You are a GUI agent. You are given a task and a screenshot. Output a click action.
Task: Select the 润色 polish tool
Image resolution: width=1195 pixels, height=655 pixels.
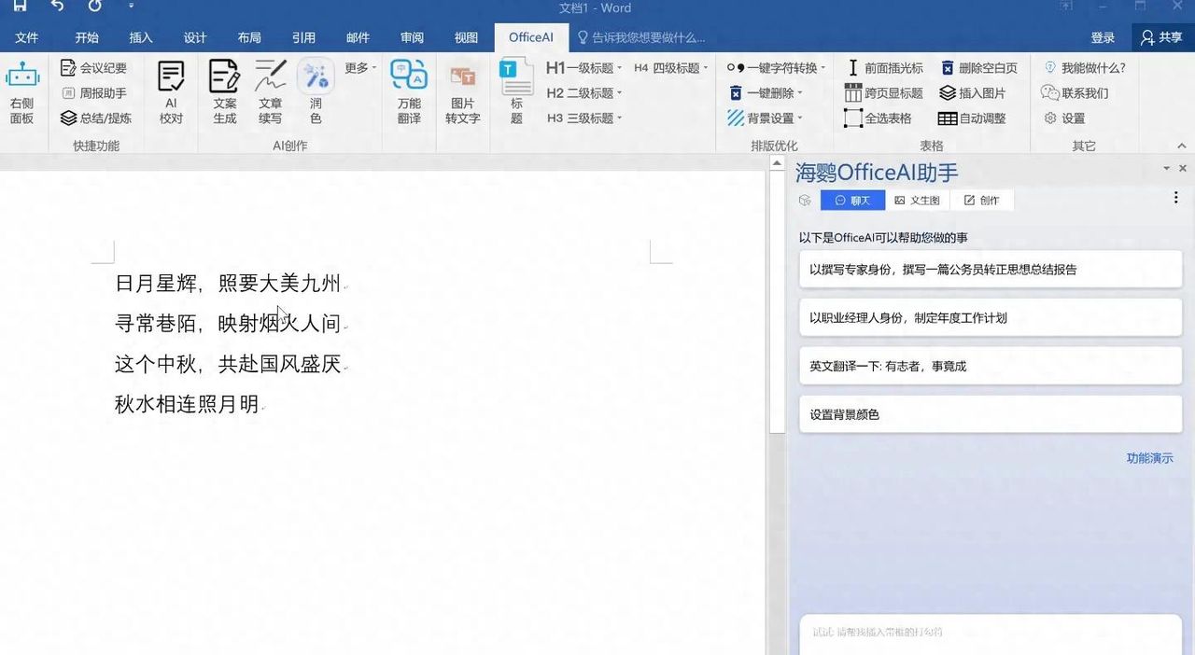pos(316,93)
